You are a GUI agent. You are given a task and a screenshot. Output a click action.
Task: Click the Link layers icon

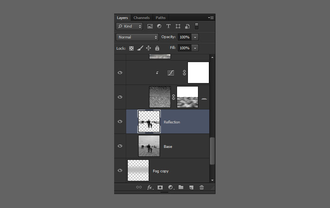click(139, 187)
